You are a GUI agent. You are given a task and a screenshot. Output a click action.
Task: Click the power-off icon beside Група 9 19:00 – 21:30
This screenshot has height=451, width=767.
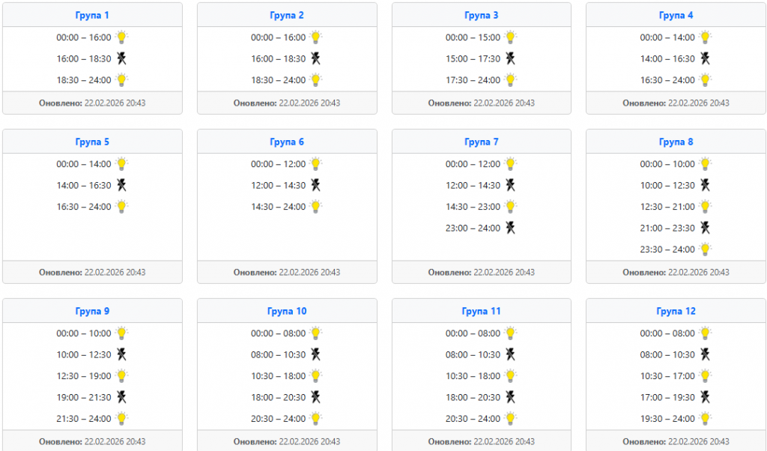point(121,397)
